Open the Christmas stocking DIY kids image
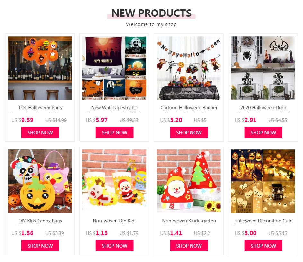The width and height of the screenshot is (303, 262). (x=114, y=181)
